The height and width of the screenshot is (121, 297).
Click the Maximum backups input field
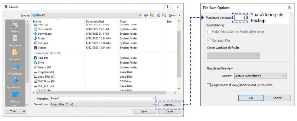point(240,18)
